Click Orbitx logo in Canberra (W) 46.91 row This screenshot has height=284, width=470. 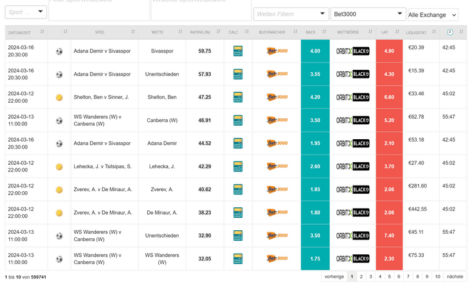click(x=352, y=121)
